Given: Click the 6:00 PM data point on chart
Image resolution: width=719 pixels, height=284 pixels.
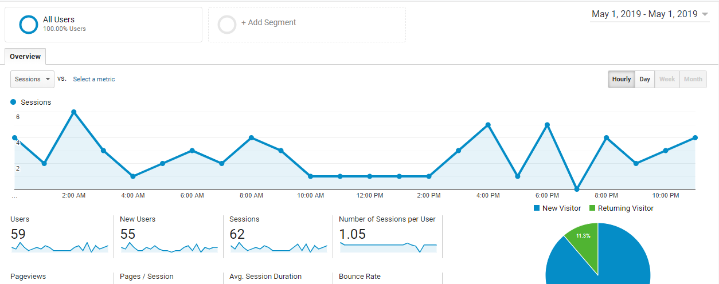Looking at the screenshot, I should point(547,125).
